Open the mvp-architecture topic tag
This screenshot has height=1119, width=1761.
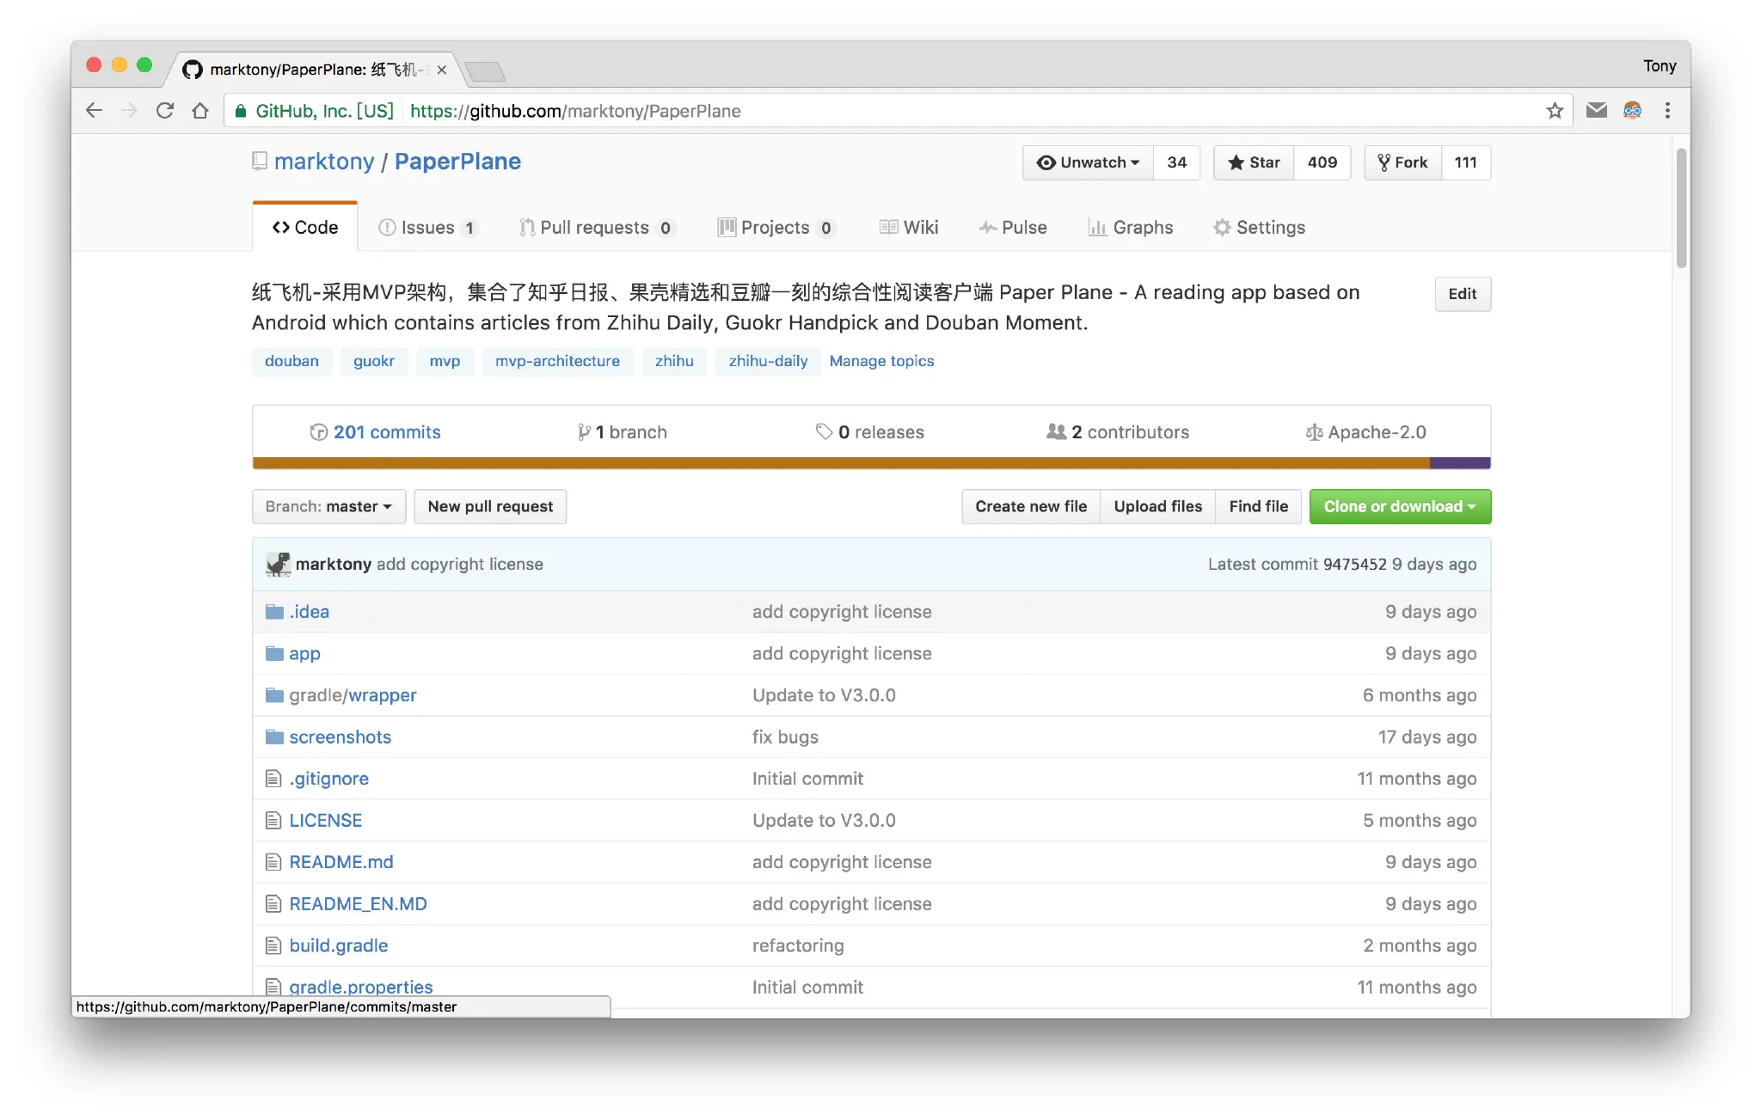click(x=557, y=361)
